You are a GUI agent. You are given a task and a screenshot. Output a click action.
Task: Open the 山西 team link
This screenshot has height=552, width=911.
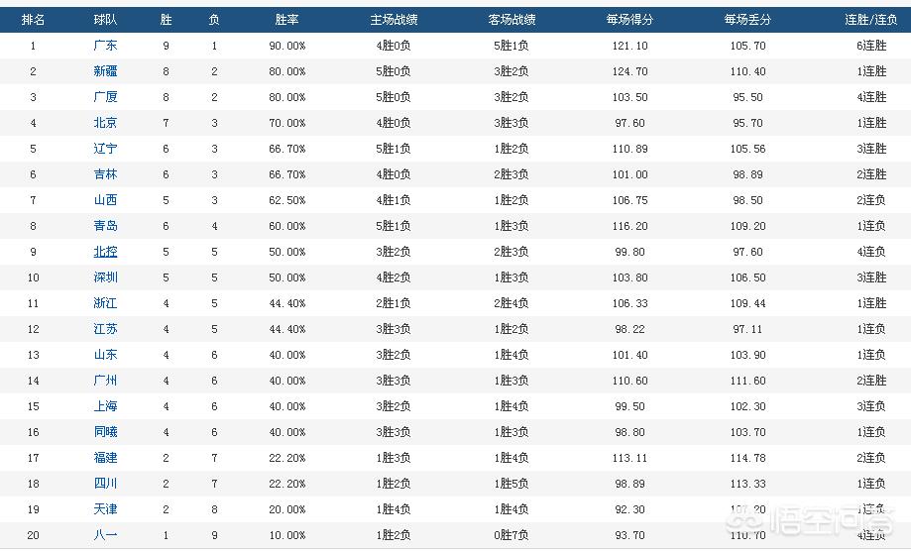click(x=106, y=200)
